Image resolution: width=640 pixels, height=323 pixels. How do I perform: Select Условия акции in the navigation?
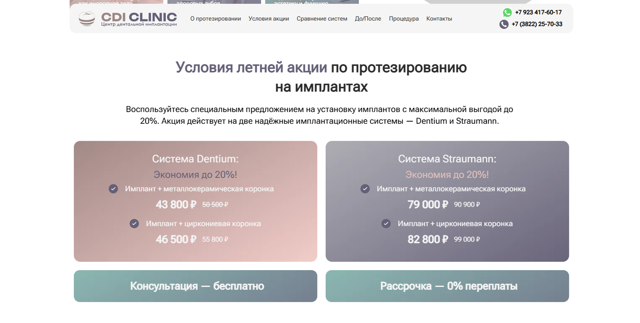coord(269,18)
